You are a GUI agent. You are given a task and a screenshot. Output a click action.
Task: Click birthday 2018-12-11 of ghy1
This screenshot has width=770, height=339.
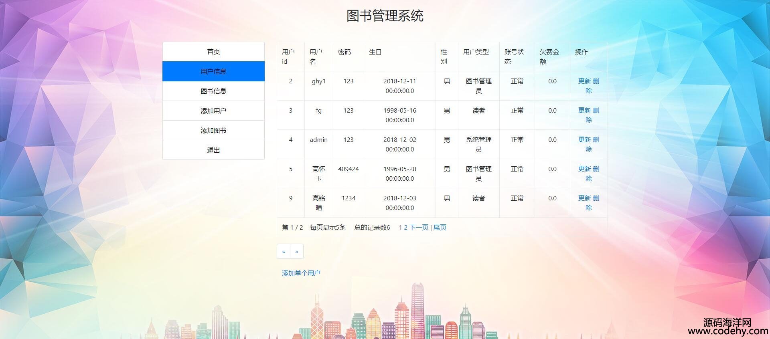click(400, 86)
